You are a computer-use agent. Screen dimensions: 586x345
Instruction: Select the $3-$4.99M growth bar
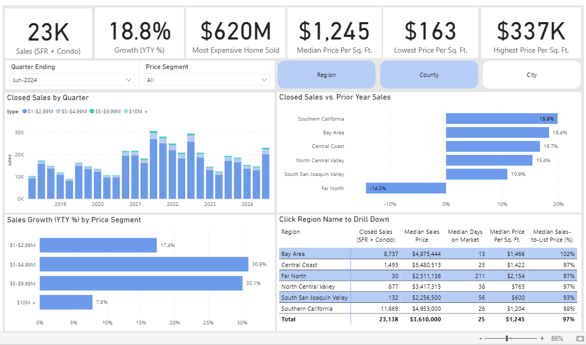click(144, 264)
